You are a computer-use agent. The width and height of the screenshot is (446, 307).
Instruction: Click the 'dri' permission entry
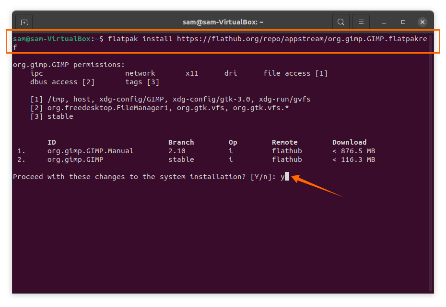coord(231,73)
